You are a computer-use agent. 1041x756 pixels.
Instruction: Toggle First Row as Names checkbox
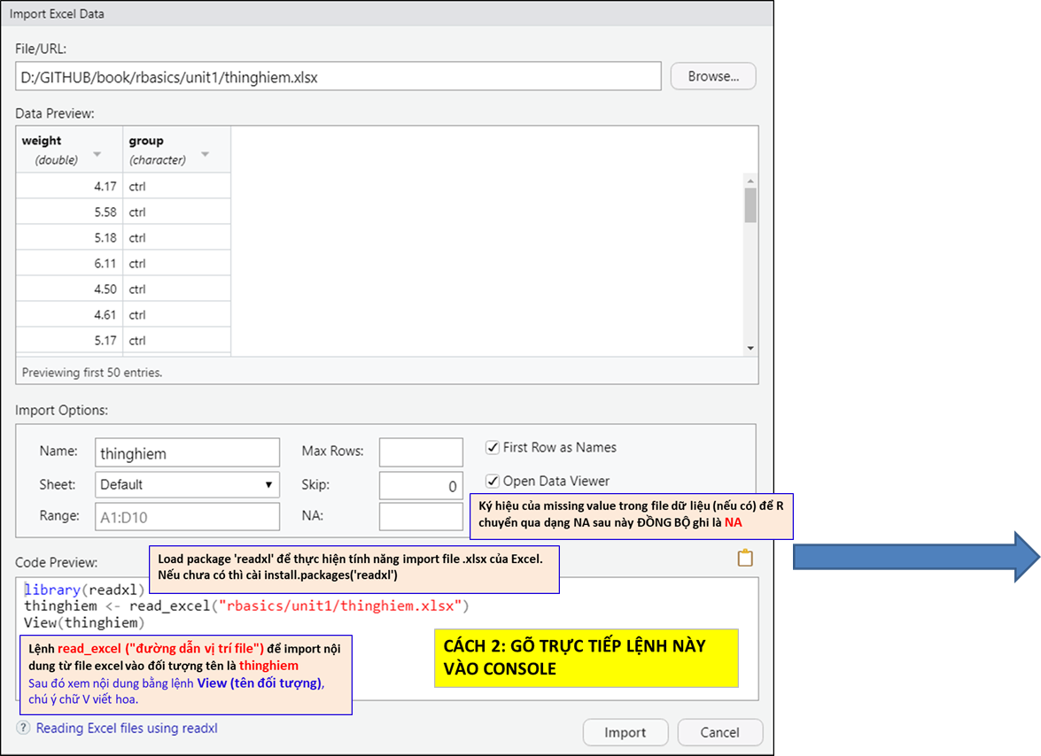tap(493, 448)
